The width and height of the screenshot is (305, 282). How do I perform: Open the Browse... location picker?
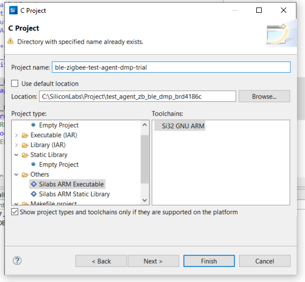click(x=264, y=96)
